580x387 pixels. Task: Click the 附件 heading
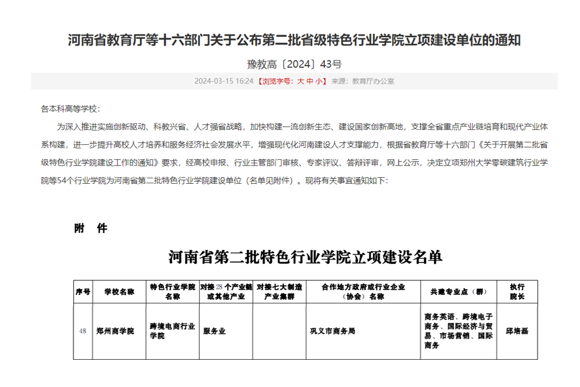(90, 228)
